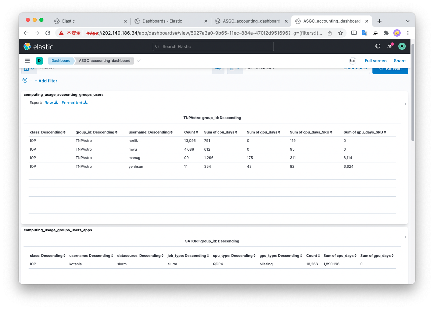Sort by job_type: Descending column
This screenshot has width=434, height=309.
(x=188, y=256)
